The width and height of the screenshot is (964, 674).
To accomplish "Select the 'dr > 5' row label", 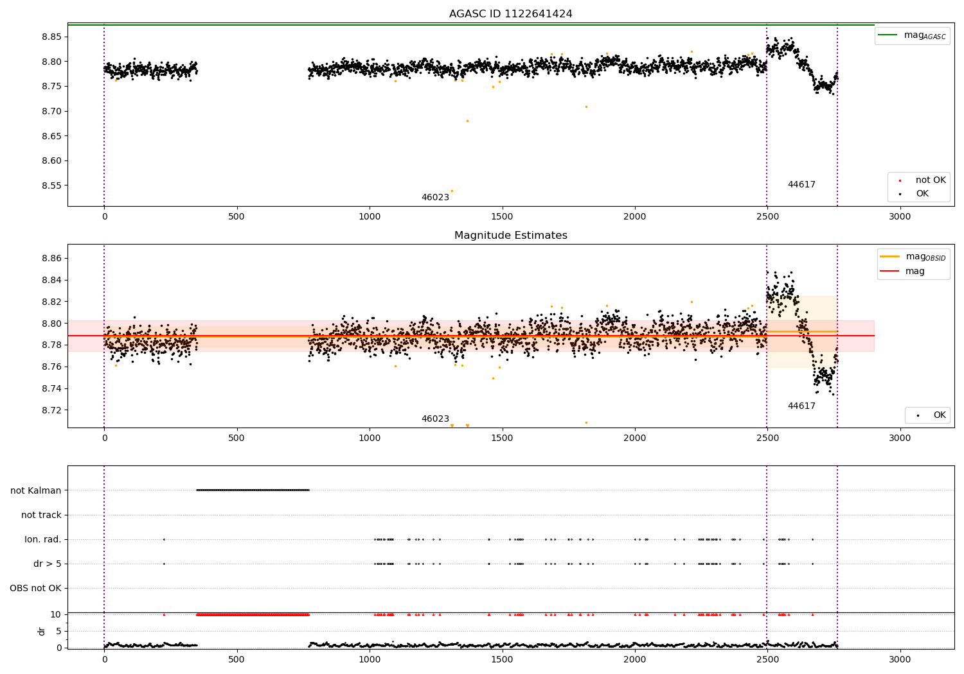I will pyautogui.click(x=48, y=564).
